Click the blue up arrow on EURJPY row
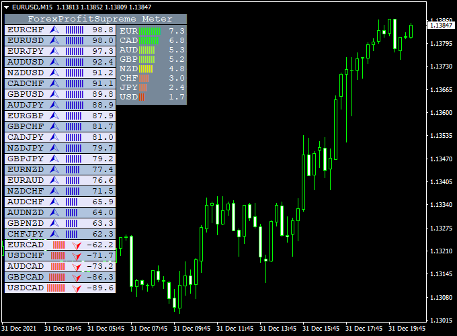The image size is (457, 336). click(54, 51)
